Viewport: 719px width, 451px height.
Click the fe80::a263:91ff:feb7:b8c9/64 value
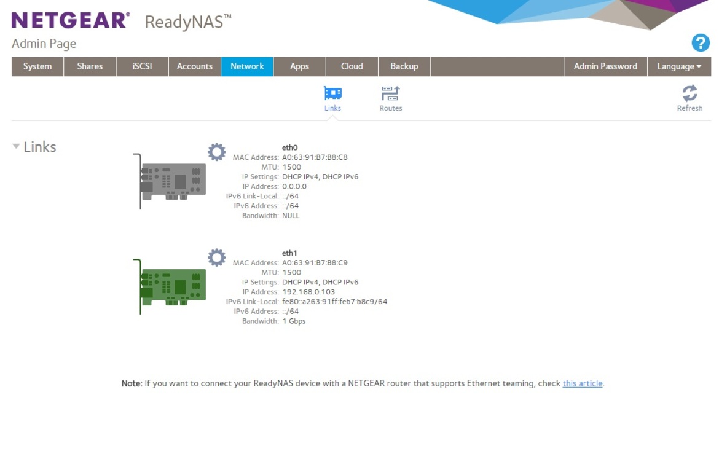(334, 302)
